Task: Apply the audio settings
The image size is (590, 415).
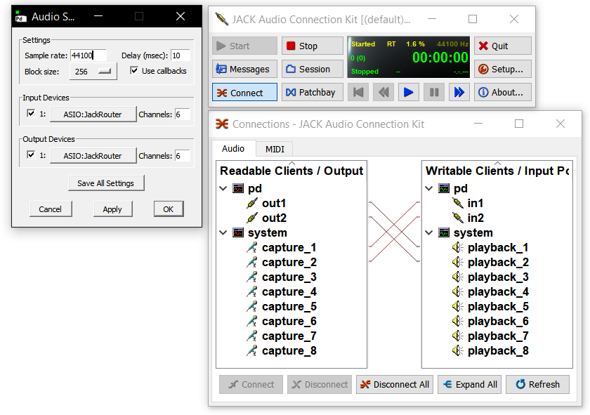Action: pyautogui.click(x=112, y=209)
